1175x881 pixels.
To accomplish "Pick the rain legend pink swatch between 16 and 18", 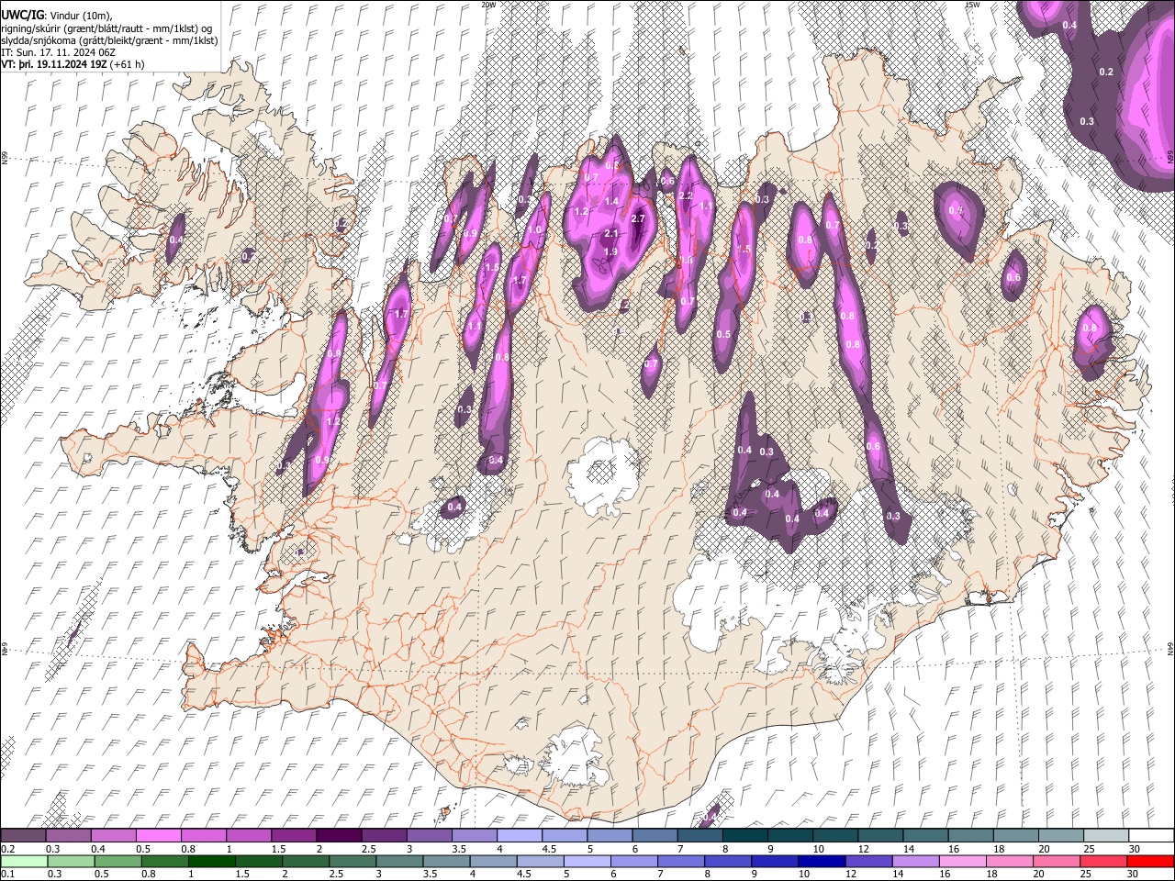I will pos(961,861).
